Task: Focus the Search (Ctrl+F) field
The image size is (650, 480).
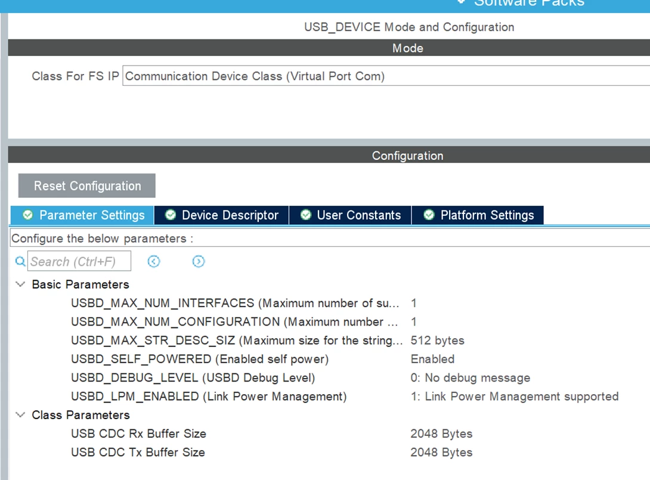Action: pos(79,261)
